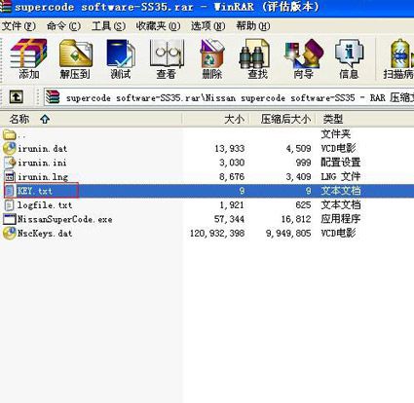This screenshot has height=403, width=414.
Task: Sort by 大小 column header
Action: [215, 119]
